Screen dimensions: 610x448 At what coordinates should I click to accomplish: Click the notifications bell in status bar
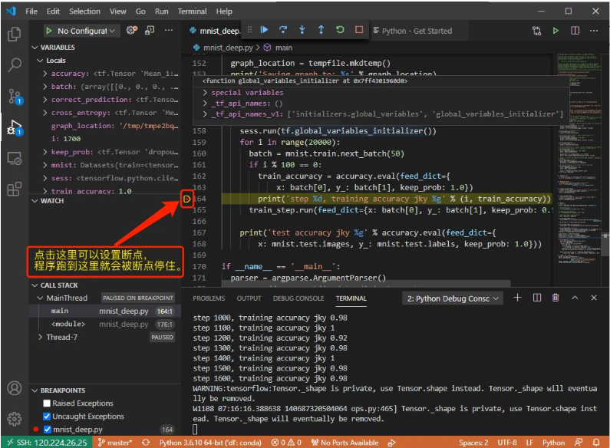pyautogui.click(x=596, y=442)
